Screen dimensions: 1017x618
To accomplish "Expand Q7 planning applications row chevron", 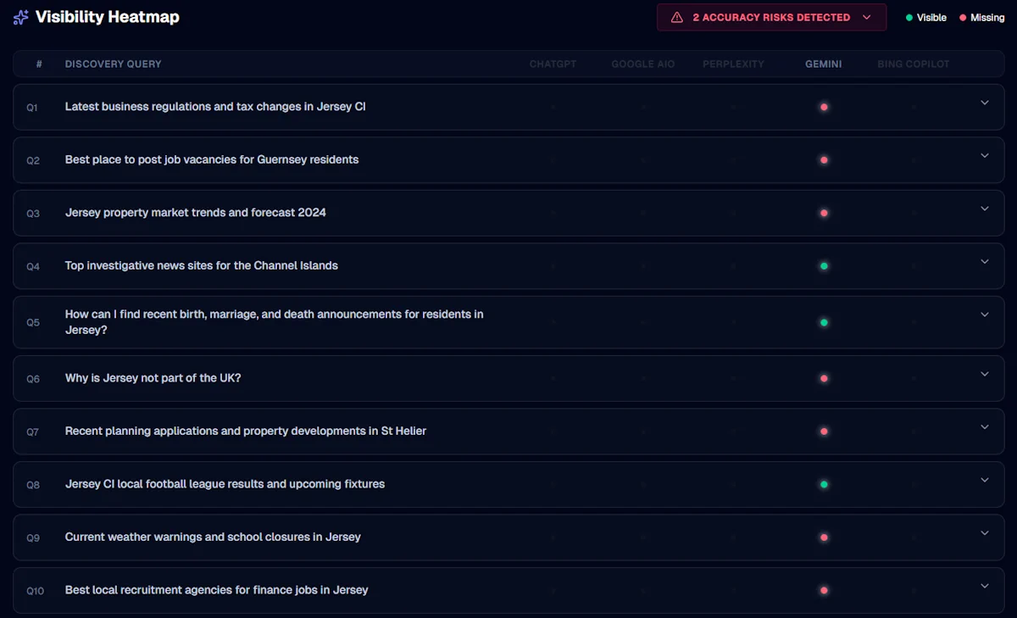I will [985, 426].
